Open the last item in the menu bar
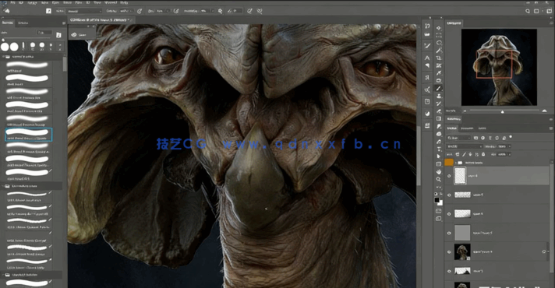 coord(124,2)
